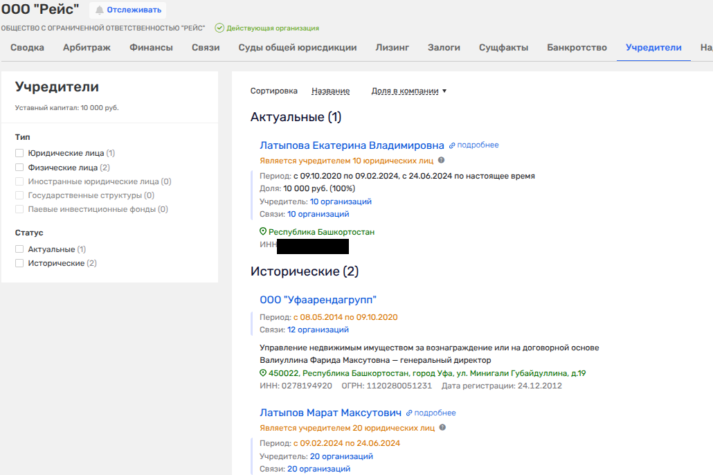The width and height of the screenshot is (713, 475).
Task: Tick the Актуальные status checkbox
Action: click(x=19, y=249)
